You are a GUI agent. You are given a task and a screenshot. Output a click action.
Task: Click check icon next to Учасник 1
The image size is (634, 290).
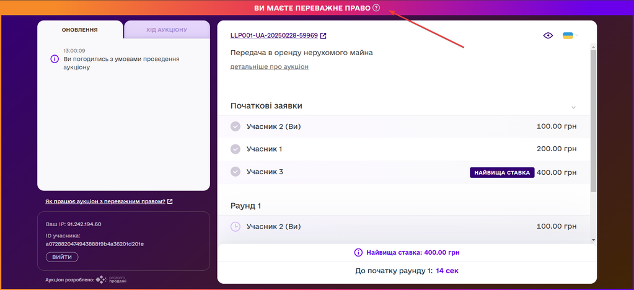[235, 149]
